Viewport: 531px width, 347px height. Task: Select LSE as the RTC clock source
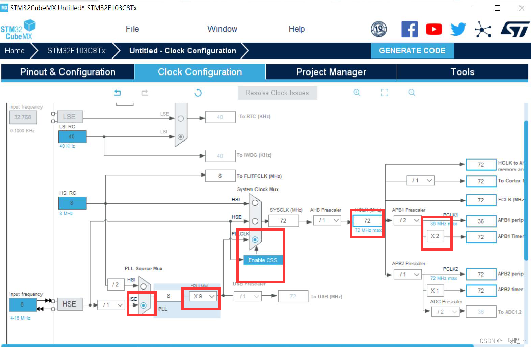coord(181,119)
